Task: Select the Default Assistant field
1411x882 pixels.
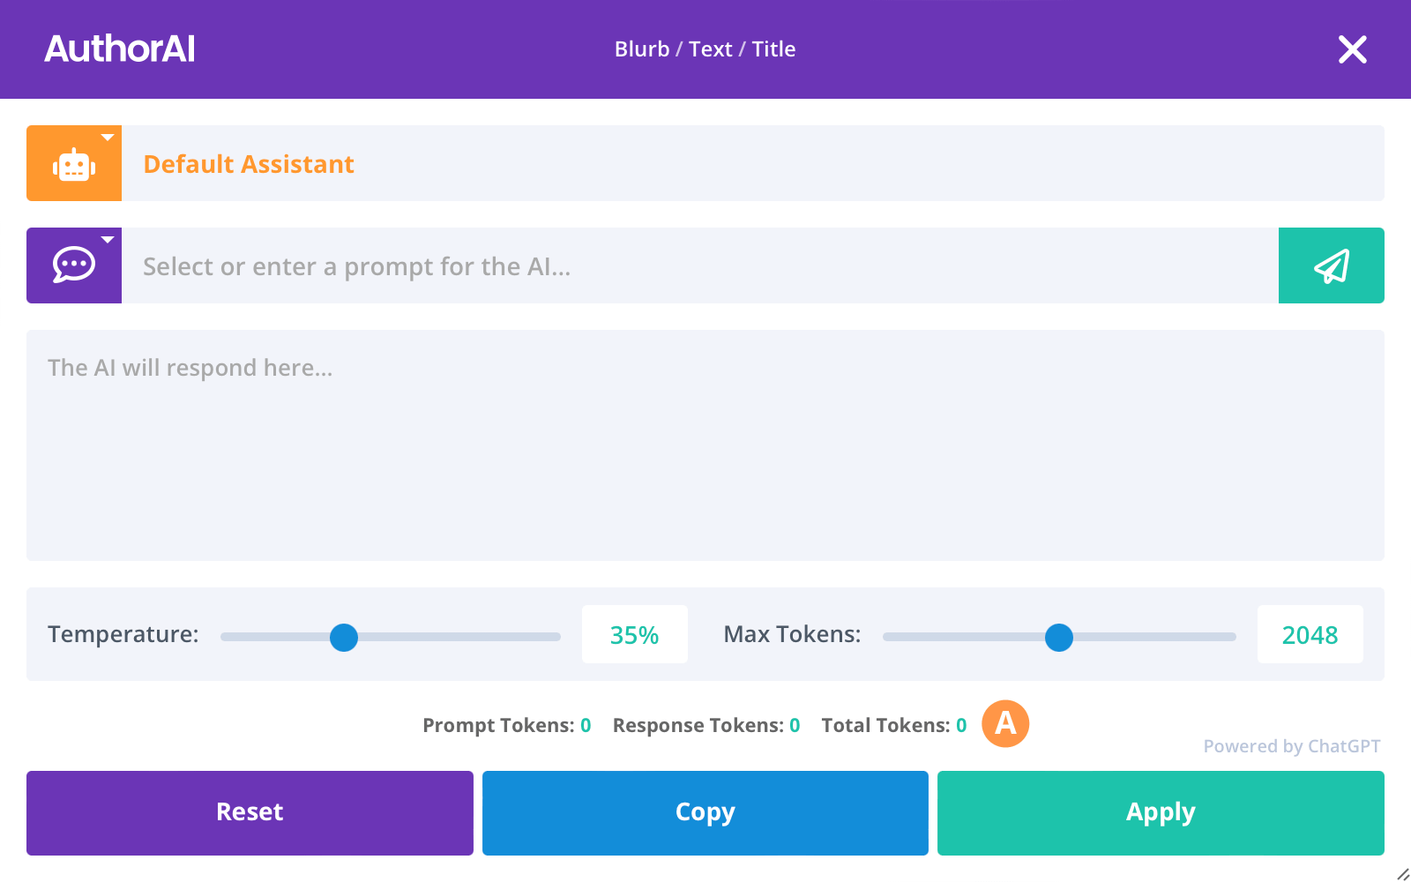Action: tap(753, 163)
